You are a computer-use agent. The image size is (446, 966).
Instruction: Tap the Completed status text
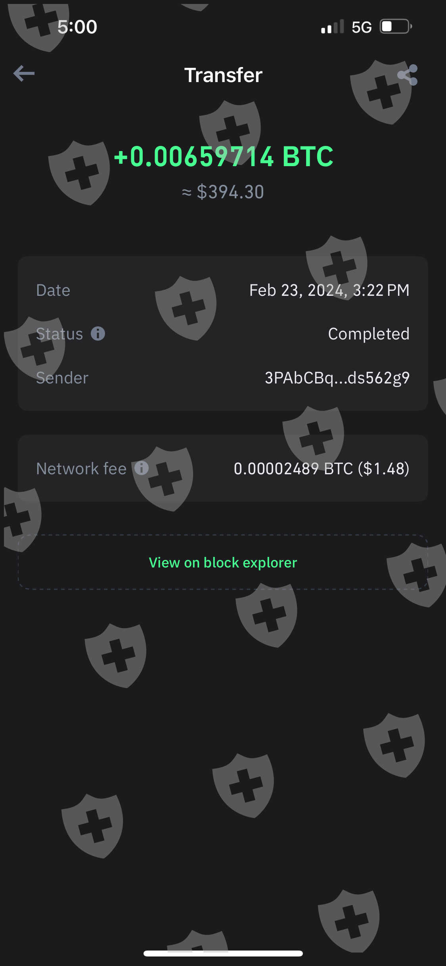pyautogui.click(x=369, y=334)
